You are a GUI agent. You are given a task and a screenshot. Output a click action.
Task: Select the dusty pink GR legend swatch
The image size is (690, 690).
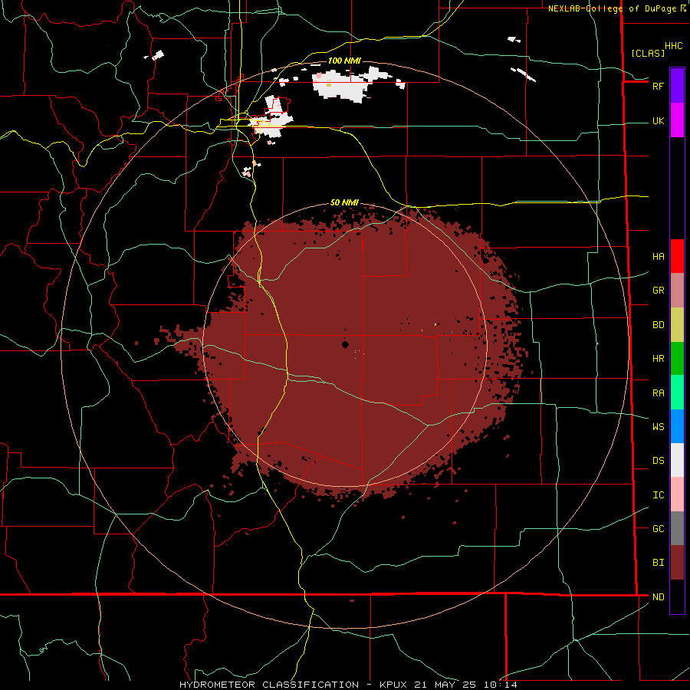[x=677, y=291]
